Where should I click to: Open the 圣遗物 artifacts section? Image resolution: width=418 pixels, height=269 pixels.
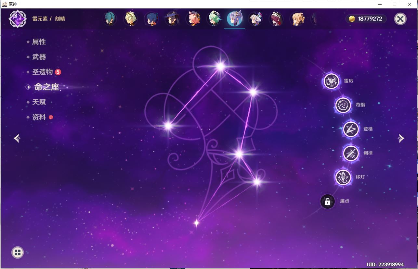click(x=43, y=72)
